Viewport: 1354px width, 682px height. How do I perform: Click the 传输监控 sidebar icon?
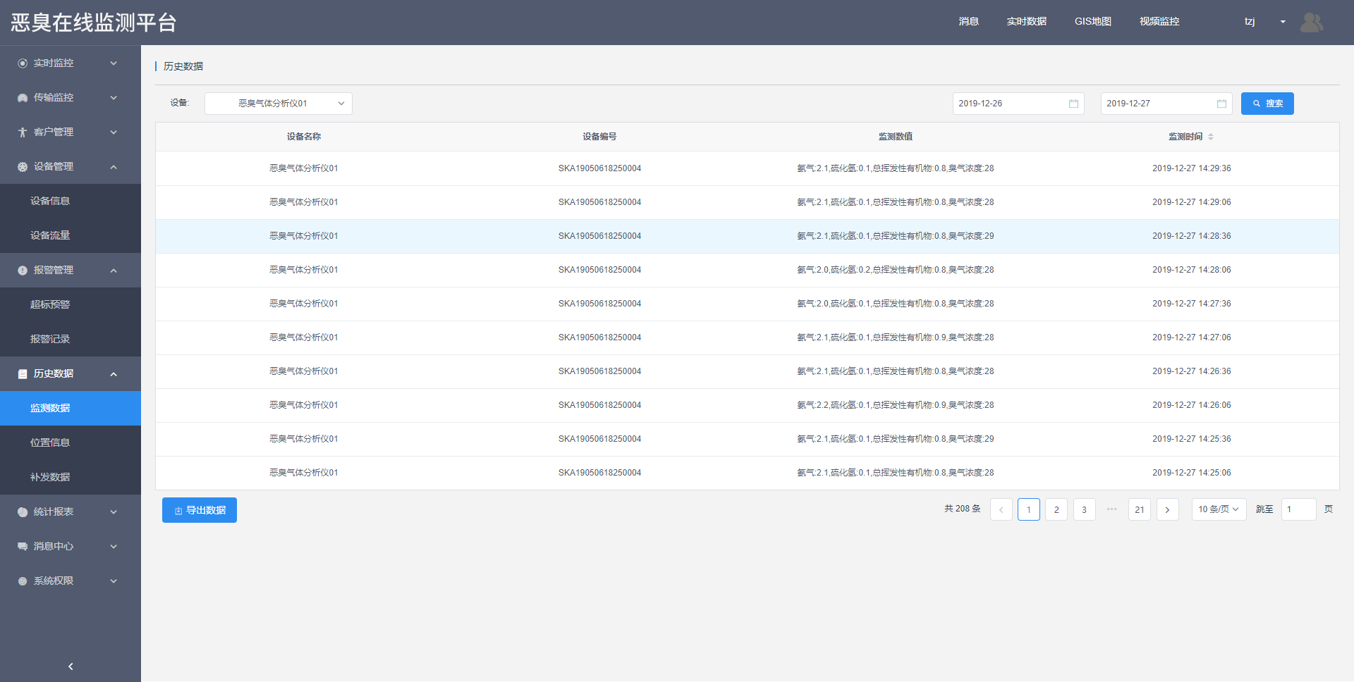(x=23, y=98)
